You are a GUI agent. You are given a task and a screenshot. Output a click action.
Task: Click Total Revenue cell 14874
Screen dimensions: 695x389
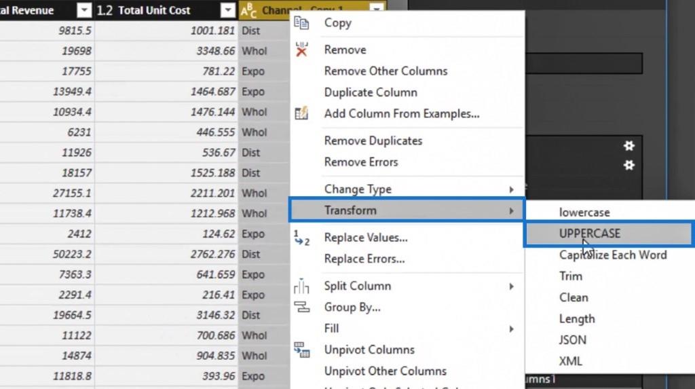pyautogui.click(x=47, y=356)
